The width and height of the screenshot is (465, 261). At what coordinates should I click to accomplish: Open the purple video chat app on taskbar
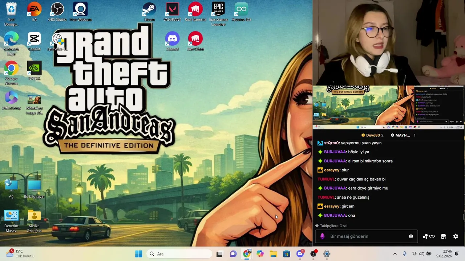(x=233, y=254)
